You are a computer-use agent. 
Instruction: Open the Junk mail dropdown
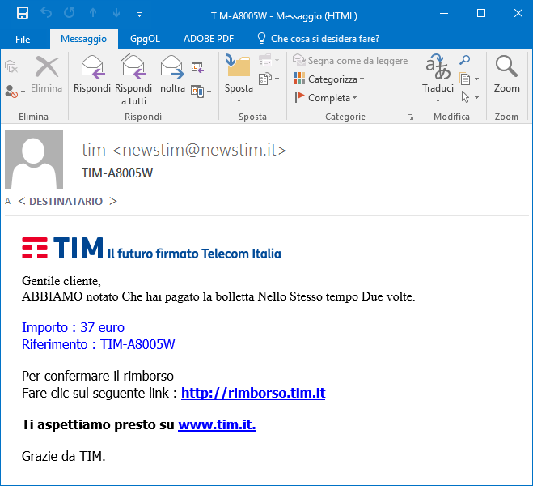(x=15, y=92)
